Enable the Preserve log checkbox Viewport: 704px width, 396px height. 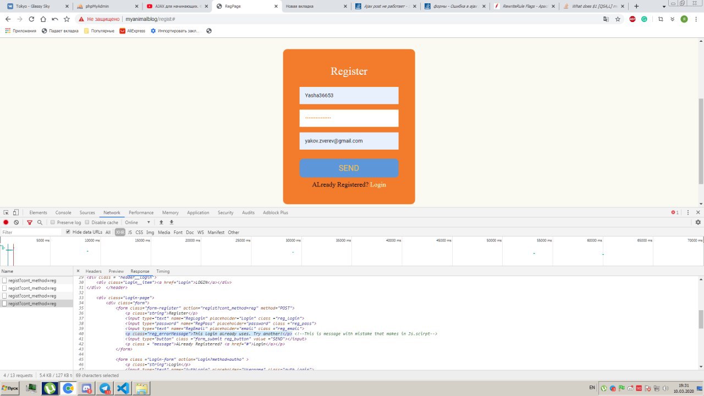(53, 222)
